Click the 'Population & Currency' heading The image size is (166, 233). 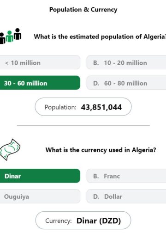(x=83, y=10)
